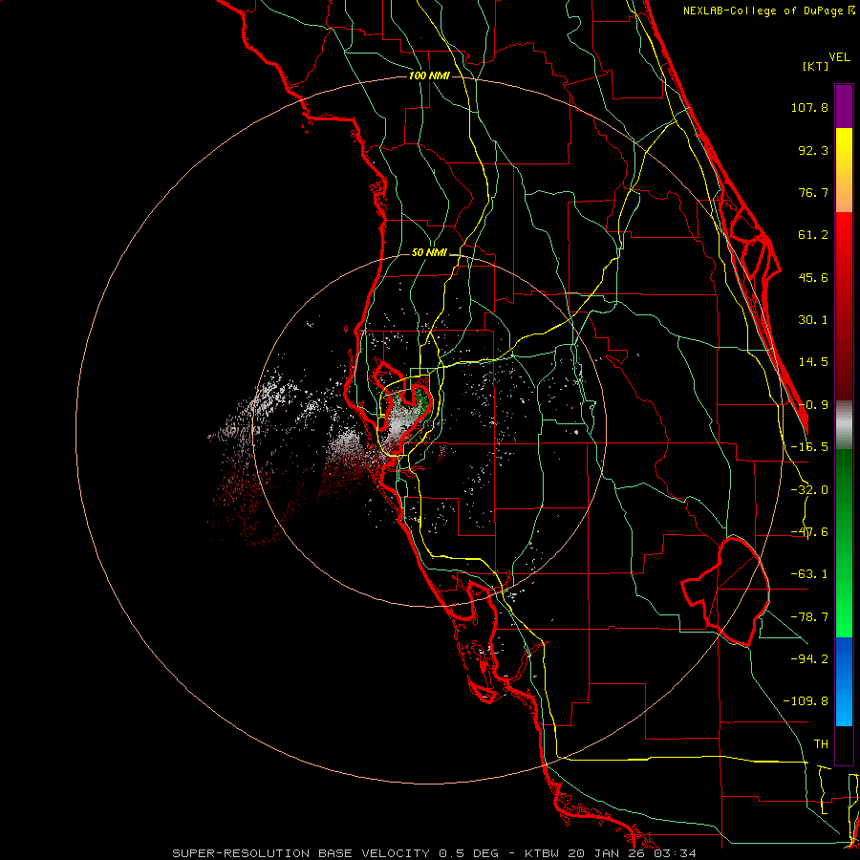This screenshot has width=860, height=860.
Task: Select the -47.6 legend value
Action: pyautogui.click(x=809, y=532)
